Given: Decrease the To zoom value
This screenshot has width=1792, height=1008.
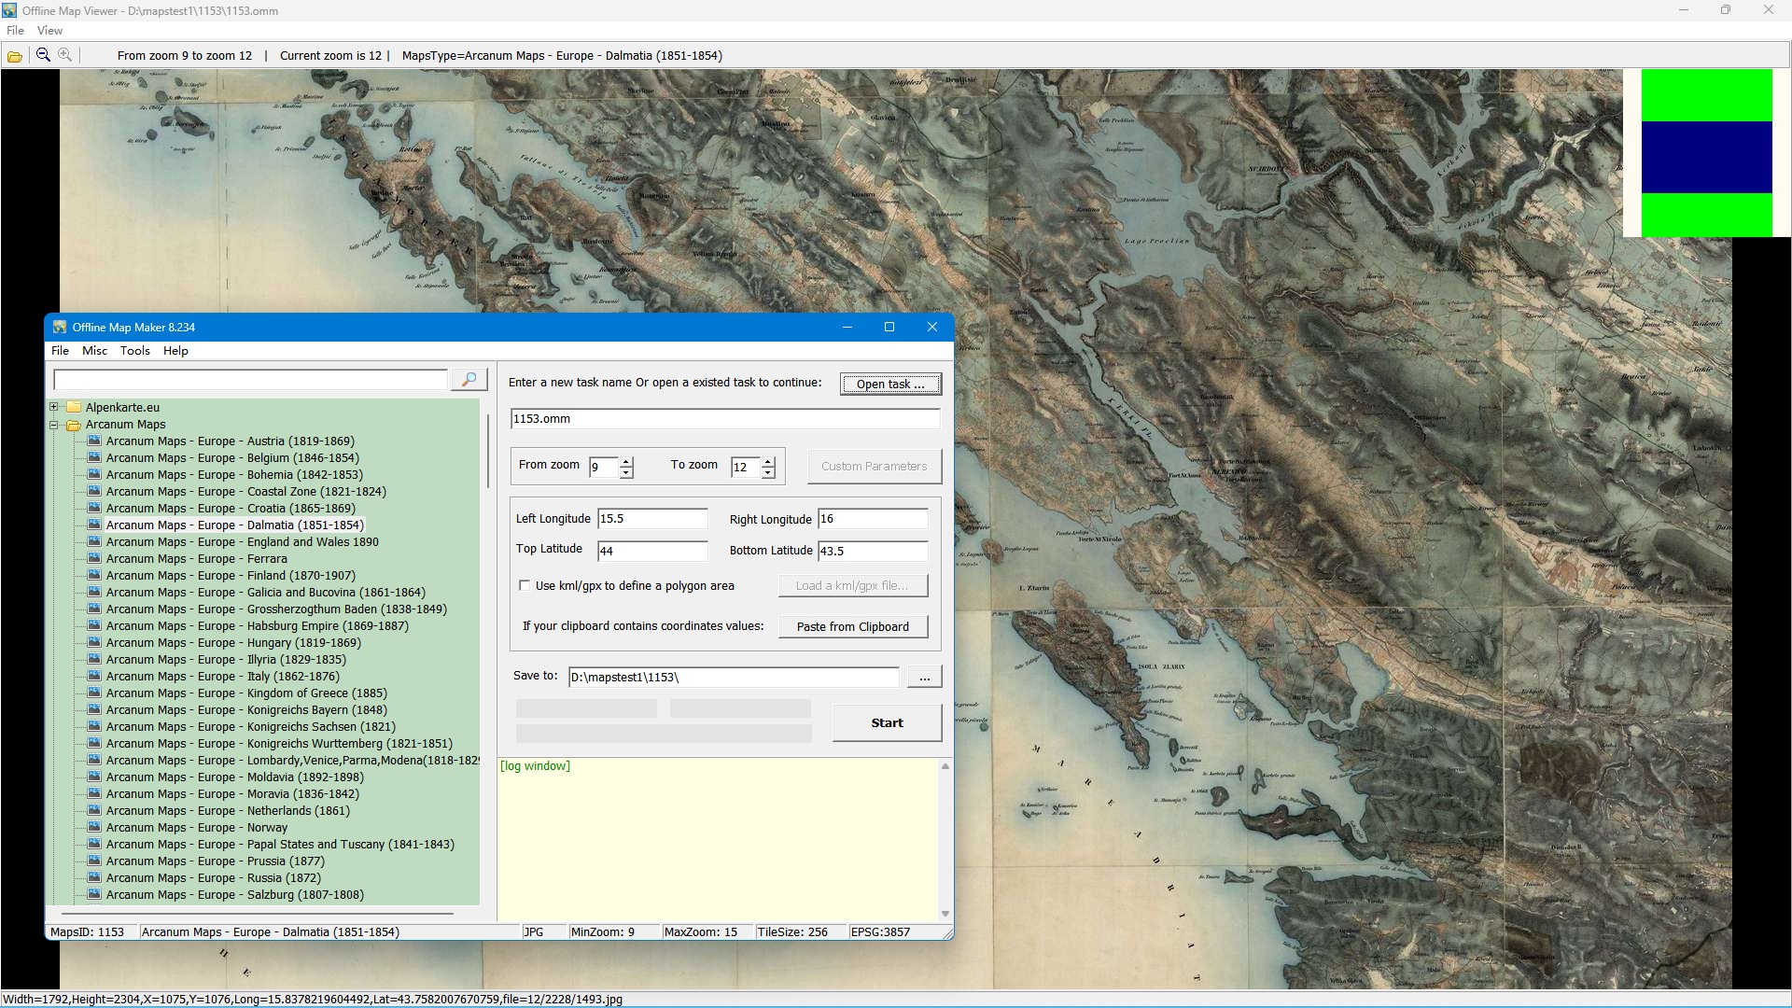Looking at the screenshot, I should (768, 472).
